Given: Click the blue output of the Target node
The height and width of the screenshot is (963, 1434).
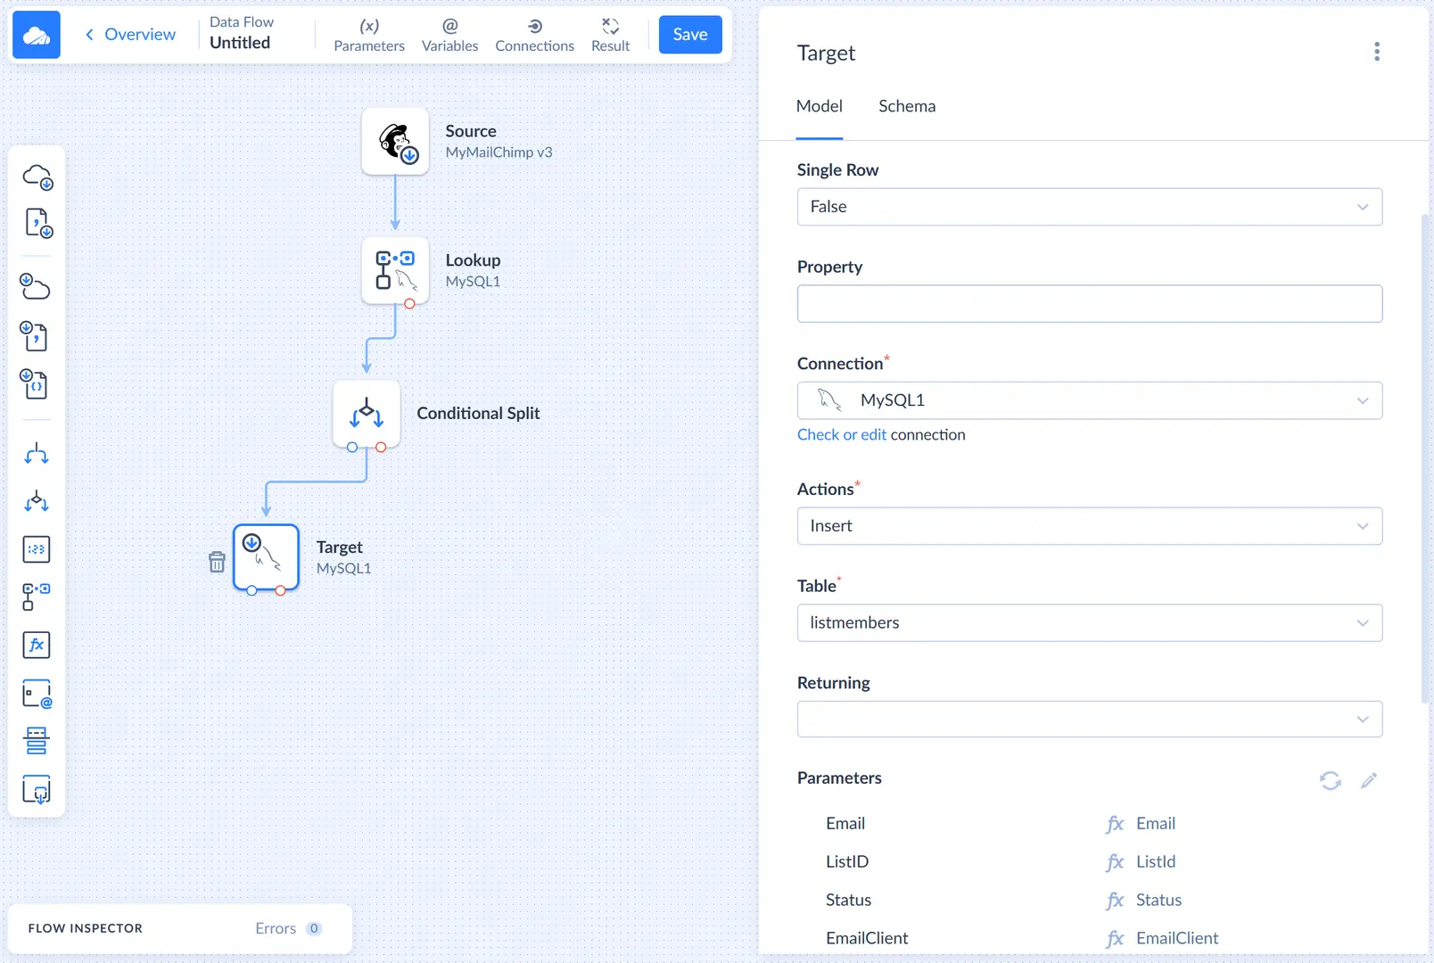Looking at the screenshot, I should click(251, 591).
